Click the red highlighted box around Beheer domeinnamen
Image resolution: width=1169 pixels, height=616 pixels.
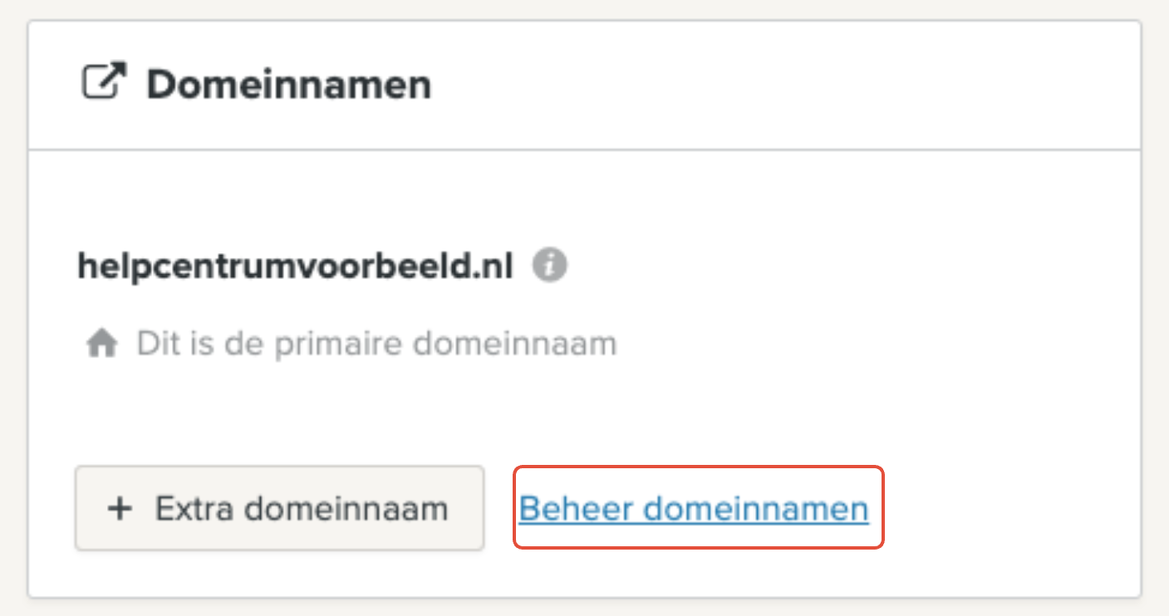click(x=699, y=508)
